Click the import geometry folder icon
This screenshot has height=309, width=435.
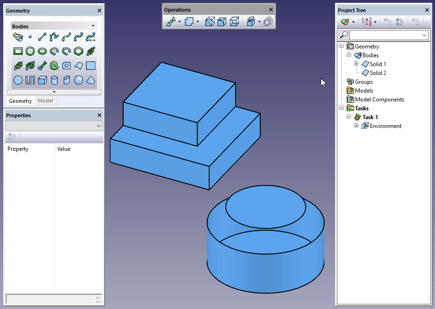point(18,37)
